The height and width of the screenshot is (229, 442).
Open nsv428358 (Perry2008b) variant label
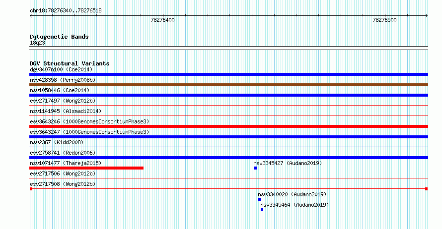point(63,80)
